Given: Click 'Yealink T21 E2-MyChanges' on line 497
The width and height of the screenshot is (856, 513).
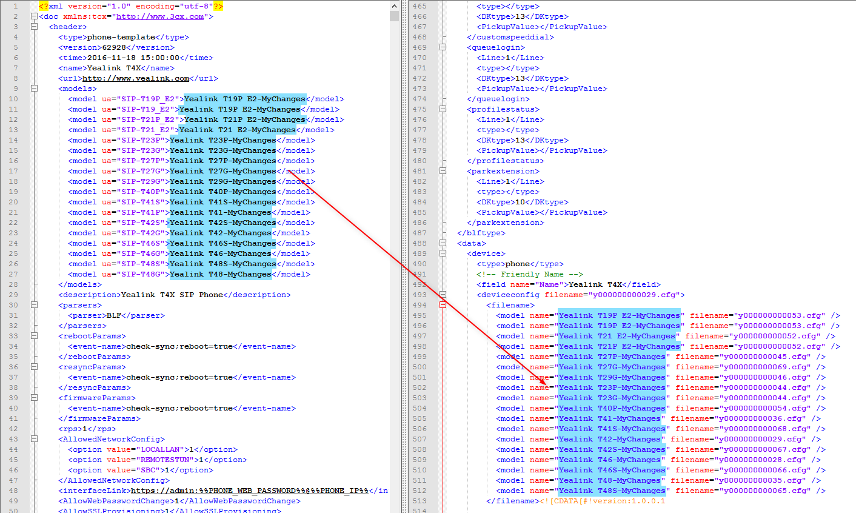Looking at the screenshot, I should coord(617,336).
